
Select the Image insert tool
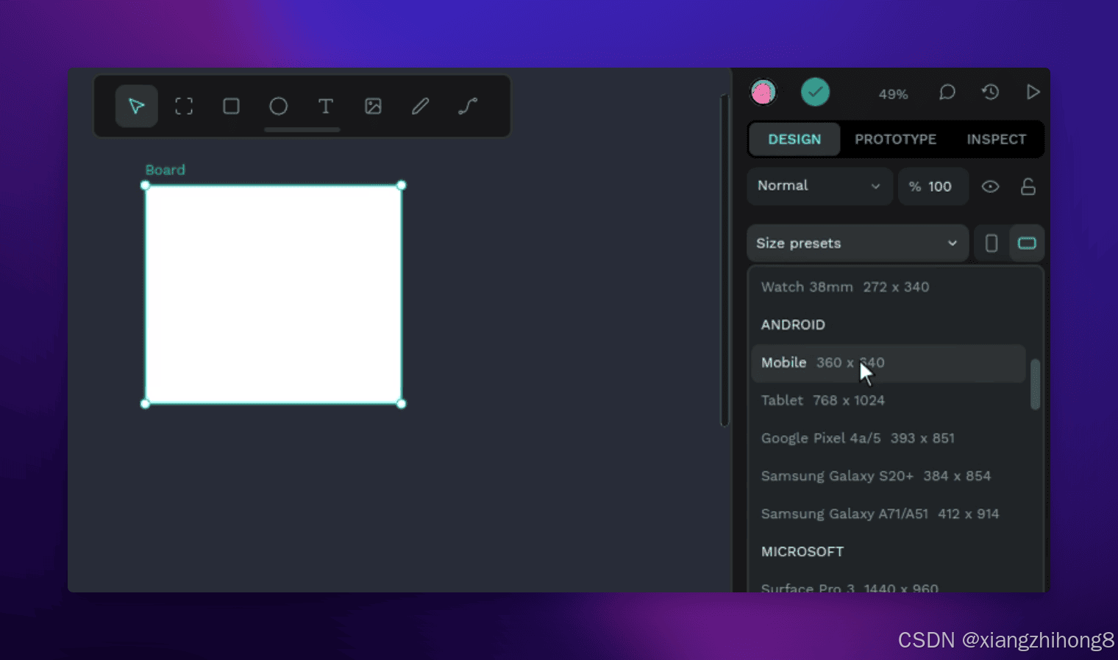click(373, 107)
